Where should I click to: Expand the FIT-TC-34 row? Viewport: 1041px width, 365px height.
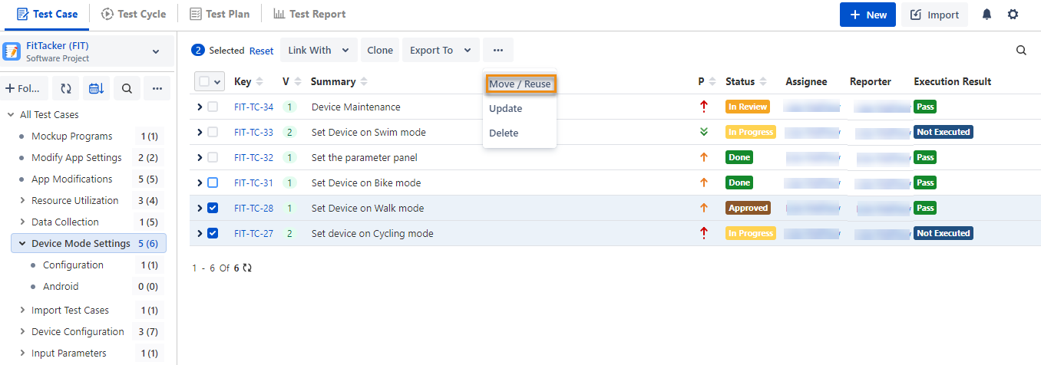pos(200,107)
